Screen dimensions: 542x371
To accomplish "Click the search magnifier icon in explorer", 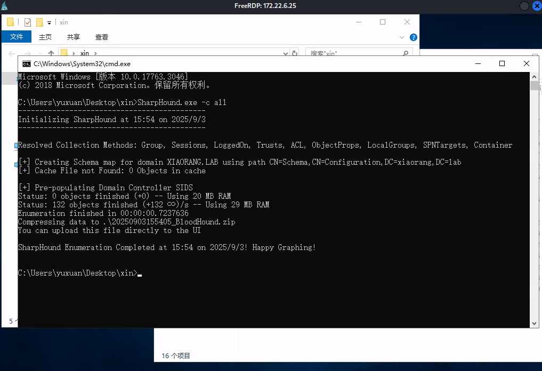I will click(x=406, y=53).
